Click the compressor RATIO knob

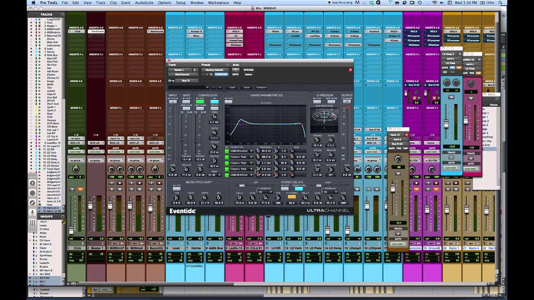[x=214, y=132]
